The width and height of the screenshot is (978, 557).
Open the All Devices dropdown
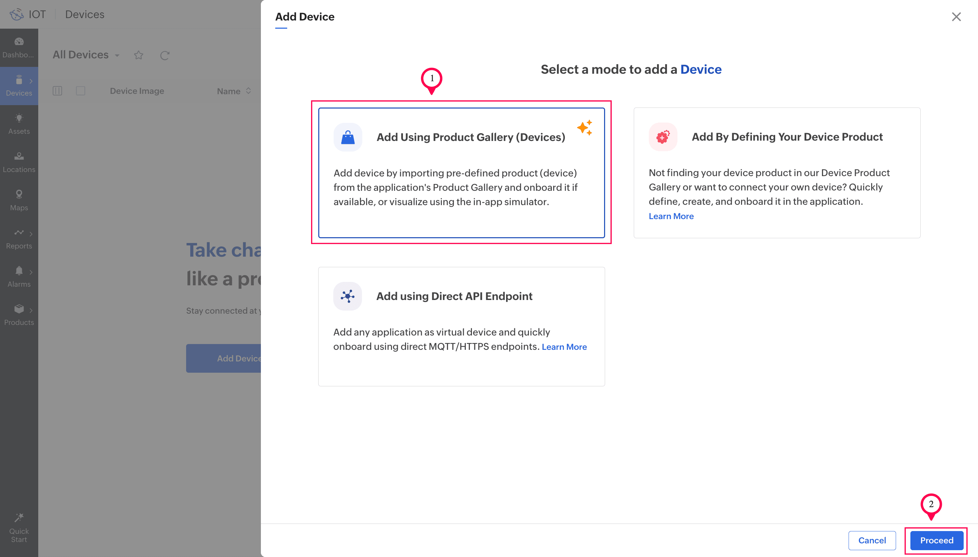point(117,55)
